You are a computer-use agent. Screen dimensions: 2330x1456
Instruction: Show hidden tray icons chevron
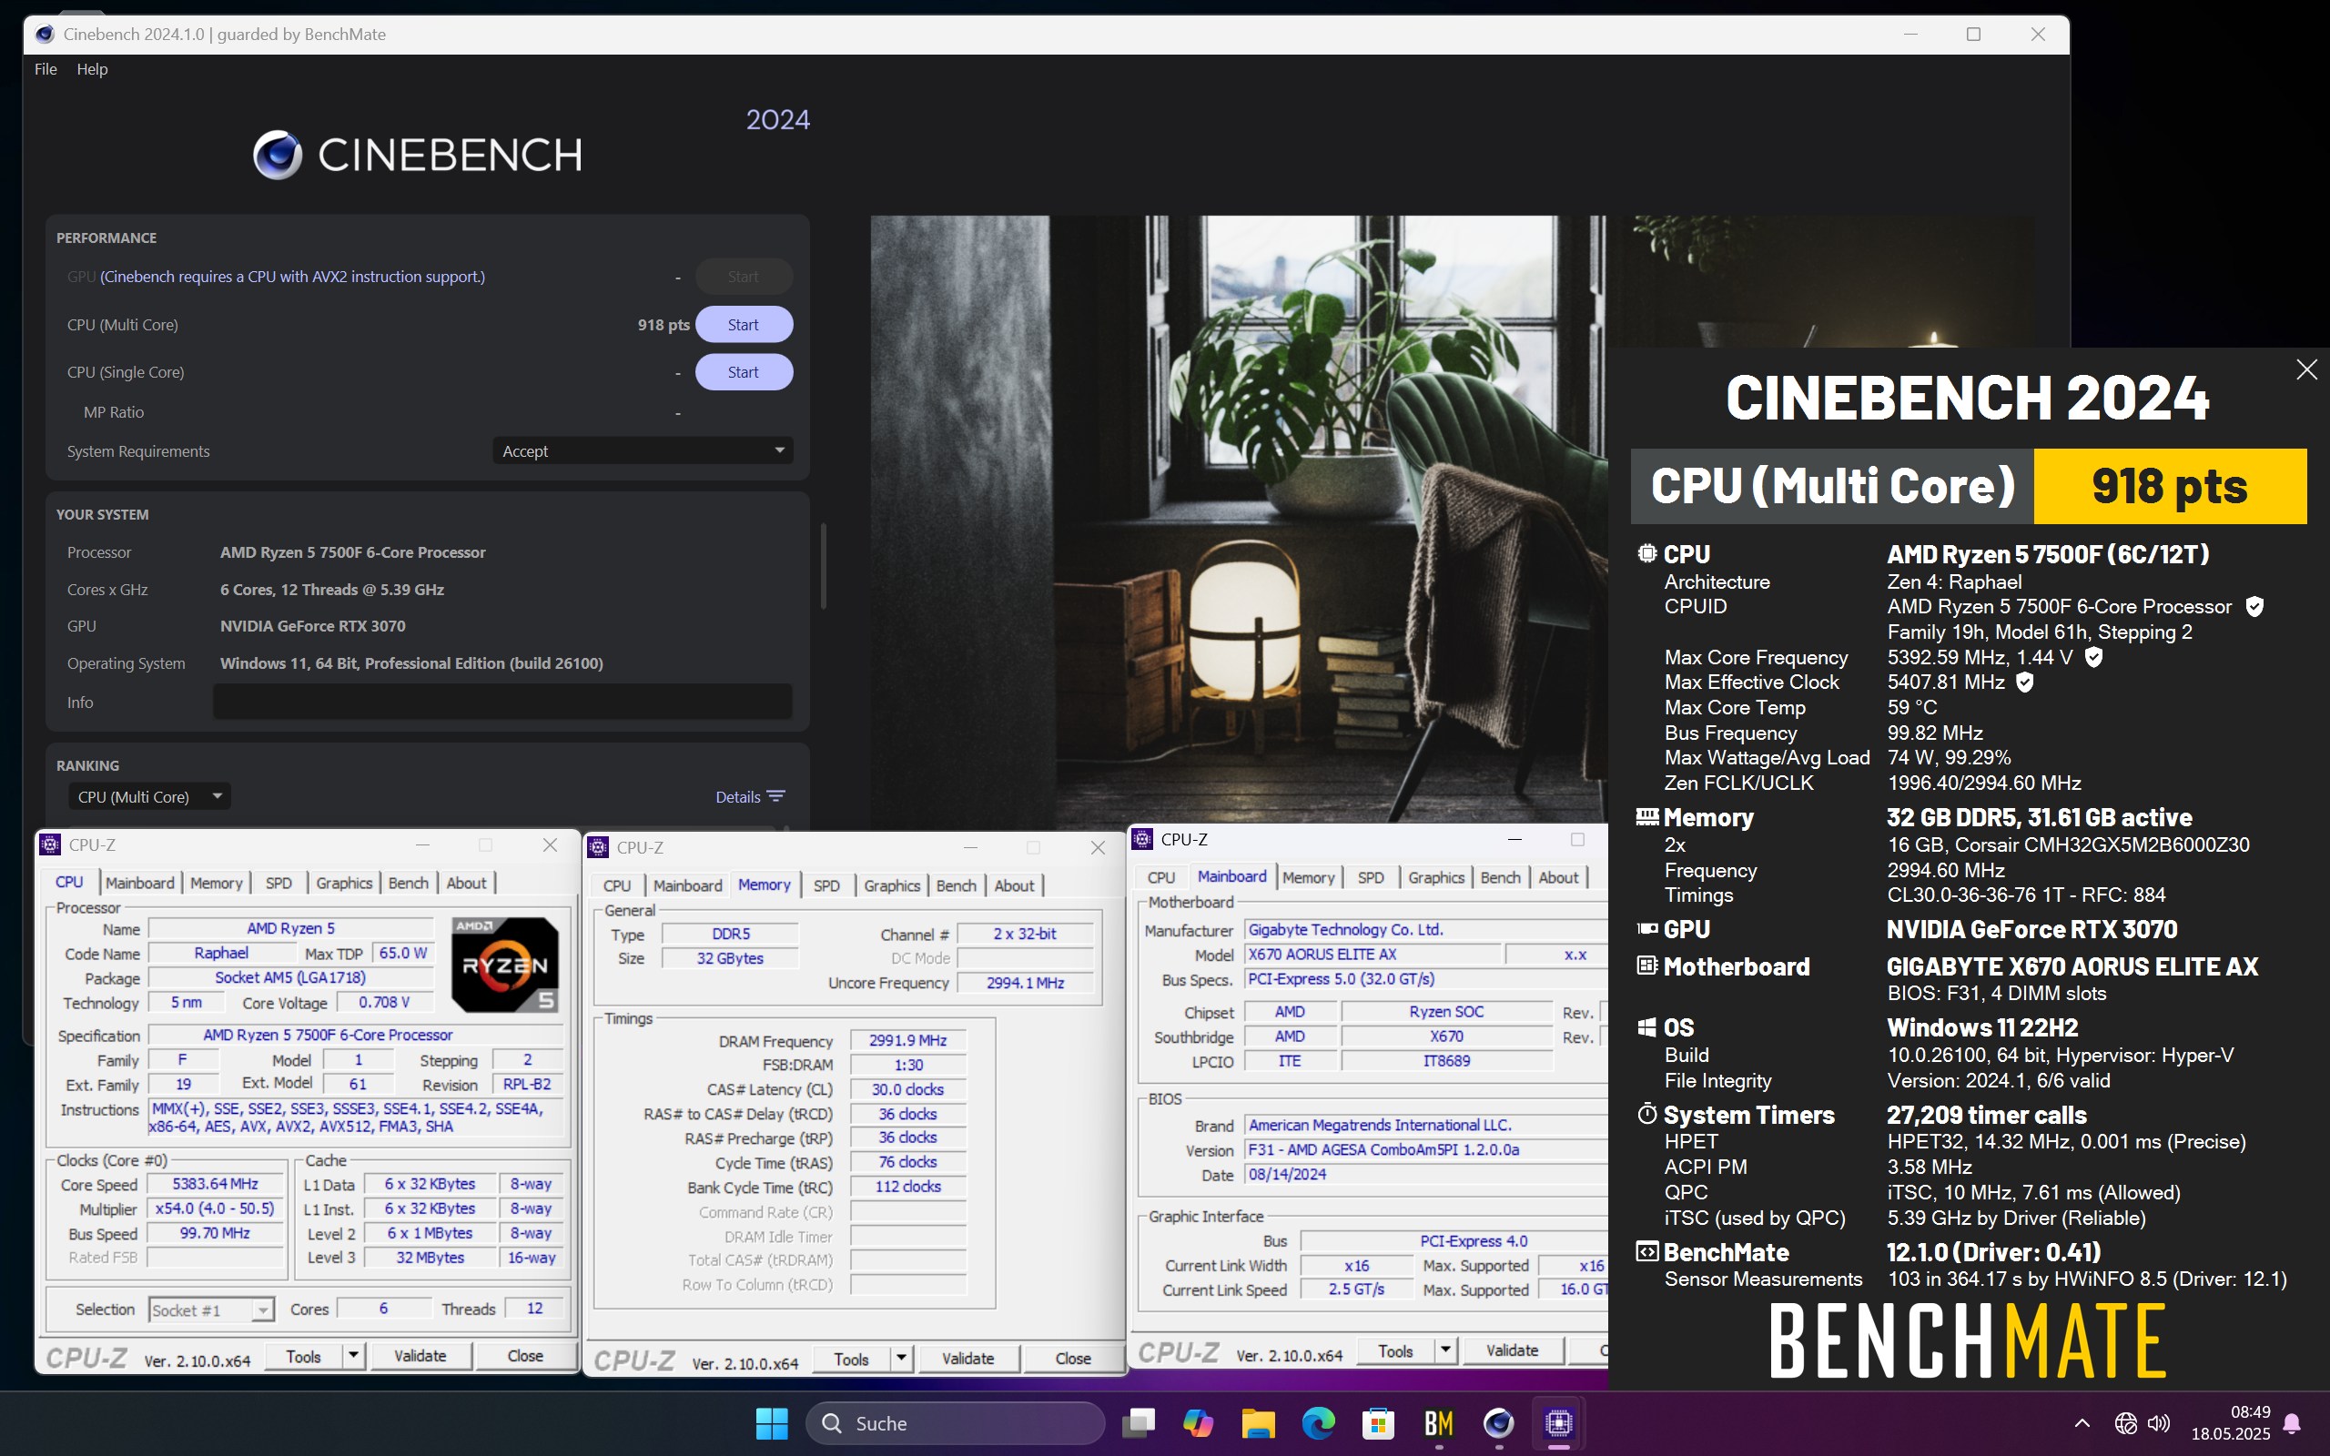[2082, 1422]
